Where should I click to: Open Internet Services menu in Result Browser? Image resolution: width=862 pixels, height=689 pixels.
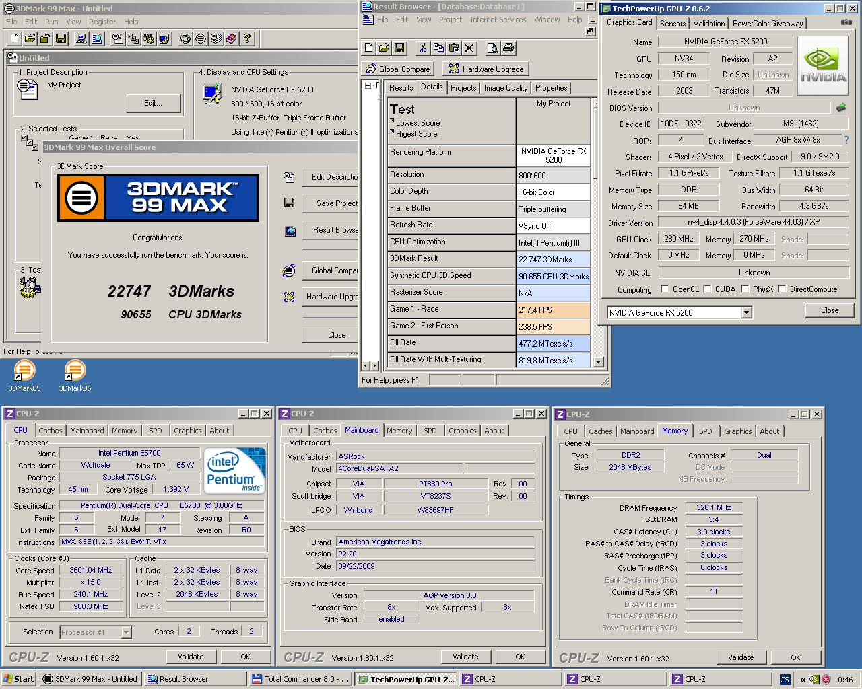point(498,20)
